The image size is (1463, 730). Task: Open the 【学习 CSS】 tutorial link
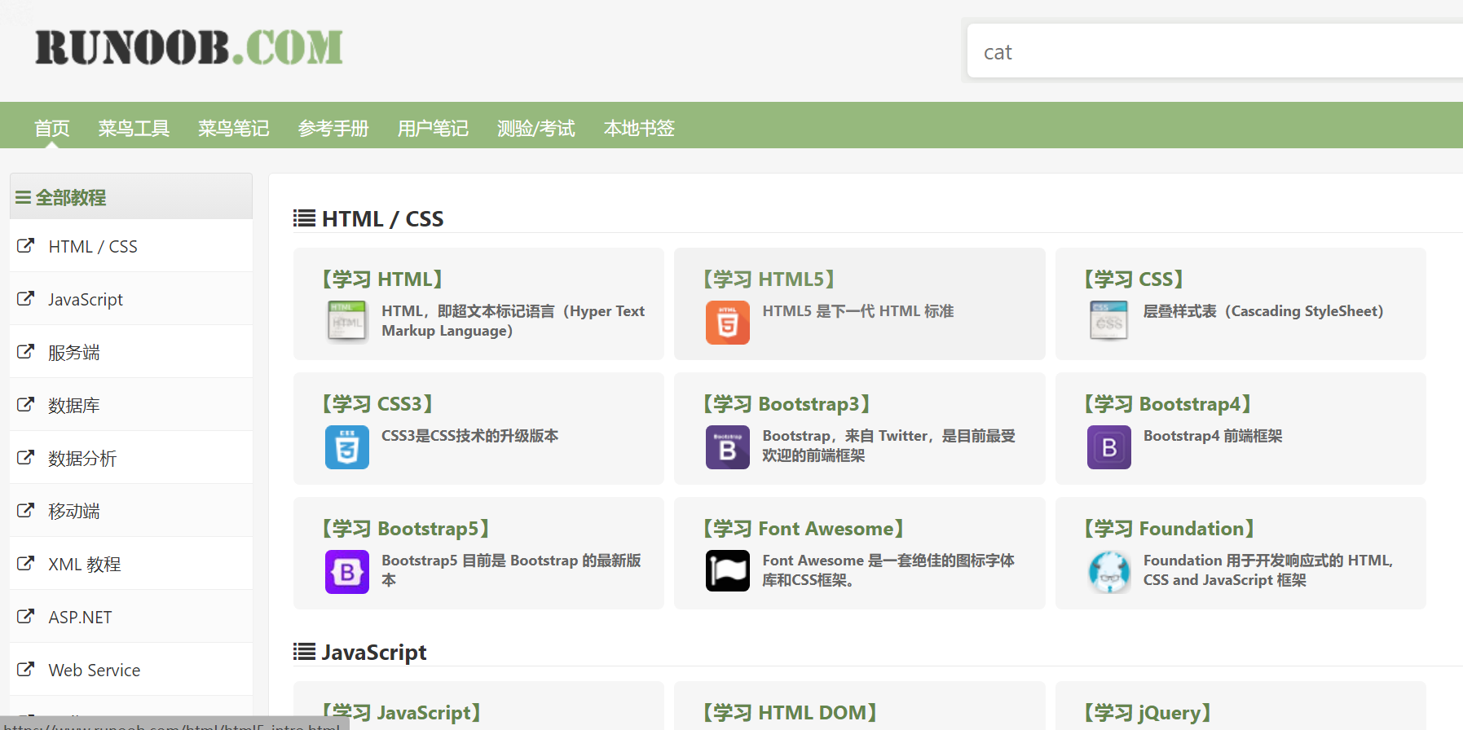tap(1134, 279)
